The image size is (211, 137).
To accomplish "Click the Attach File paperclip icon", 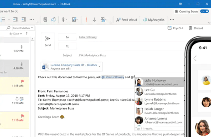I will [63, 20].
